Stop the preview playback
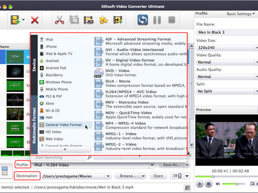Screen dimensions: 258x193 [209, 184]
